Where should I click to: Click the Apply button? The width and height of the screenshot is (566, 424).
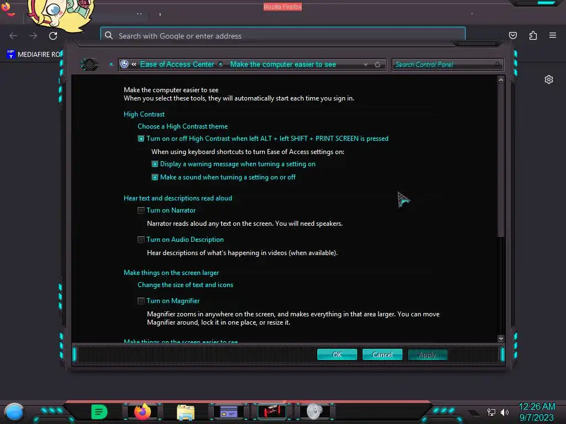tap(428, 355)
